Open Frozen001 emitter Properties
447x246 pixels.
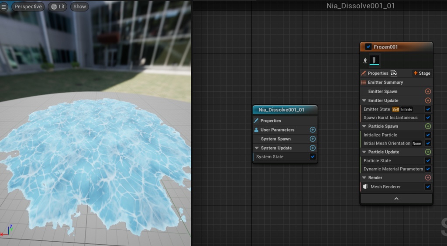coord(378,73)
